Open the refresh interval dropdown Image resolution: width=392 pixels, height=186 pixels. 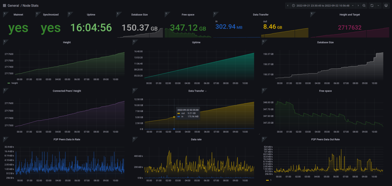pos(378,5)
